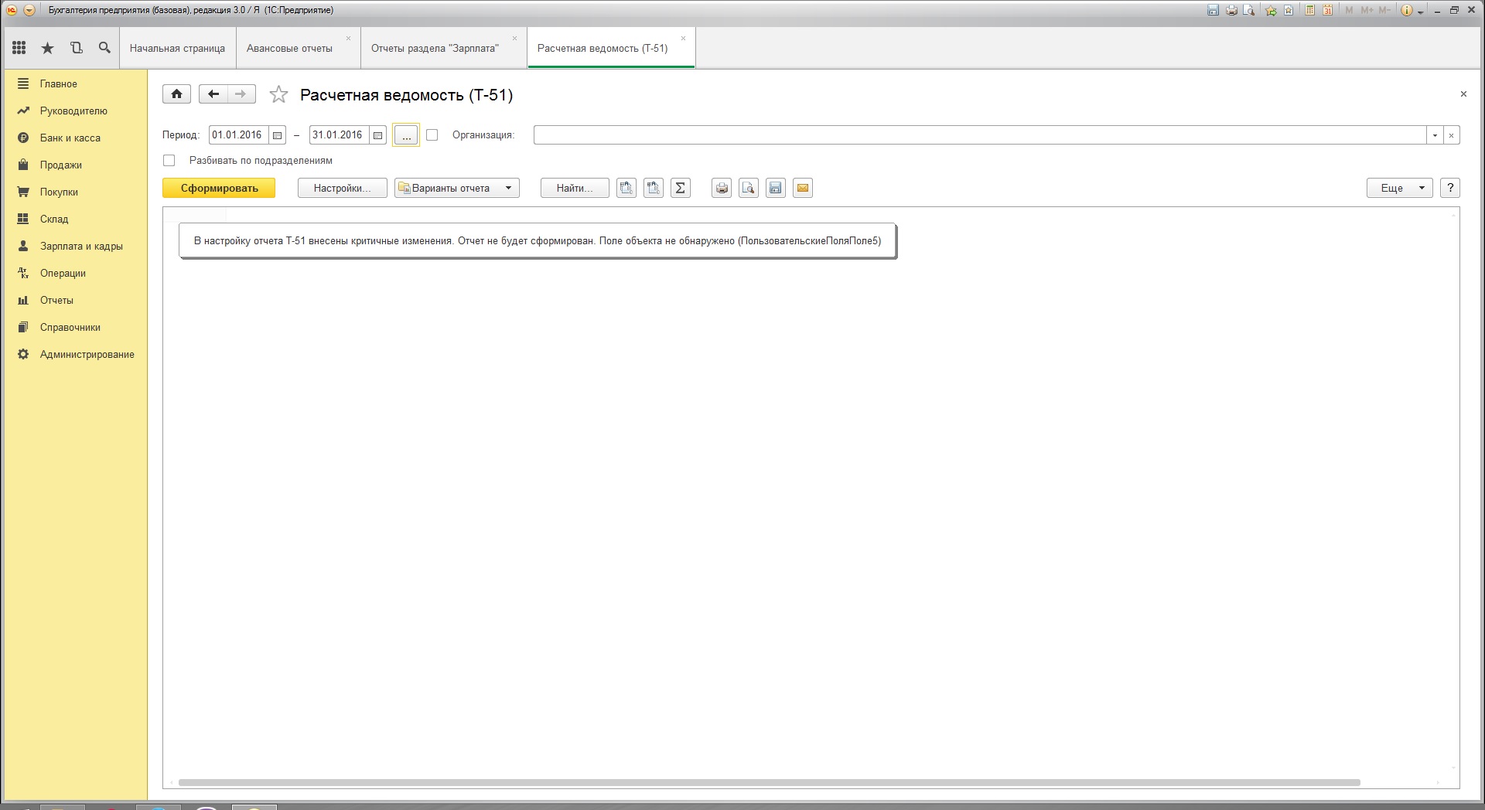Viewport: 1485px width, 810px height.
Task: Open the sections grid menu icon
Action: pos(19,48)
